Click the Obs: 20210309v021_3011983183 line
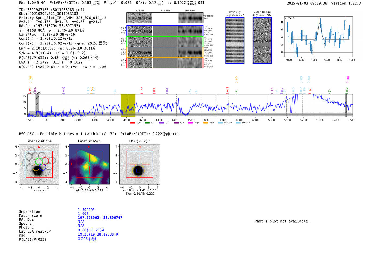The height and width of the screenshot is (258, 380). [49, 14]
